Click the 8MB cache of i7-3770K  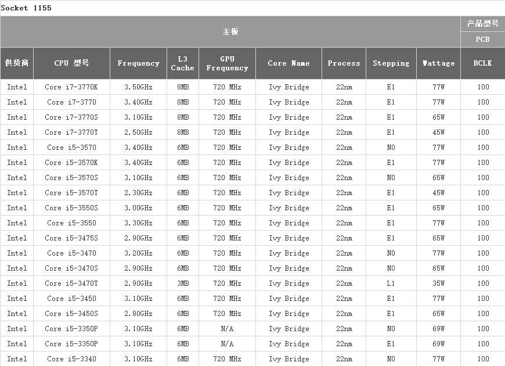183,87
